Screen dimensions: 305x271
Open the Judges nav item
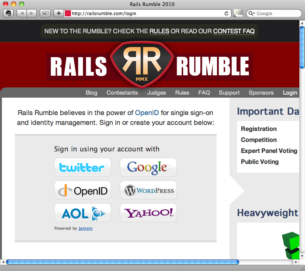point(156,93)
